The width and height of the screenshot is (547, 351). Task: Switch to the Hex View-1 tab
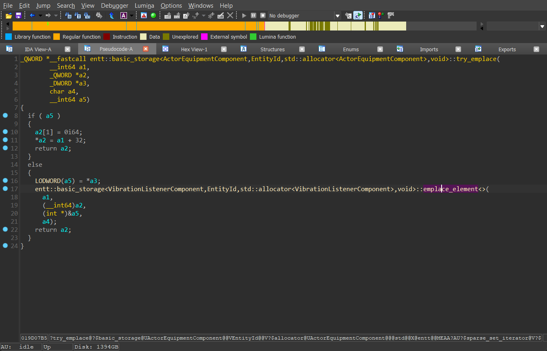(x=194, y=49)
